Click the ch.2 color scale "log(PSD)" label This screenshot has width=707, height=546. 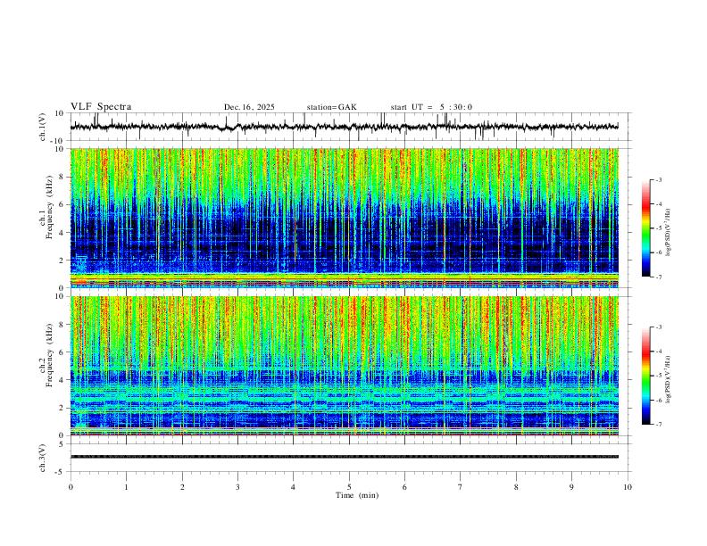click(x=669, y=380)
